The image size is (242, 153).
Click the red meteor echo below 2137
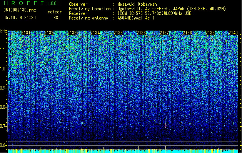[x=165, y=125]
